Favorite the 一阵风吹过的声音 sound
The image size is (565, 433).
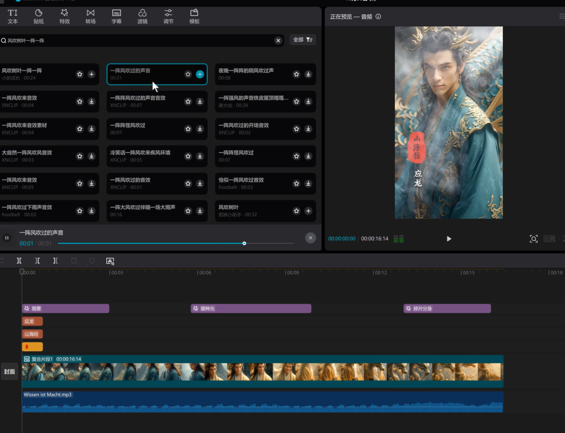click(x=188, y=74)
